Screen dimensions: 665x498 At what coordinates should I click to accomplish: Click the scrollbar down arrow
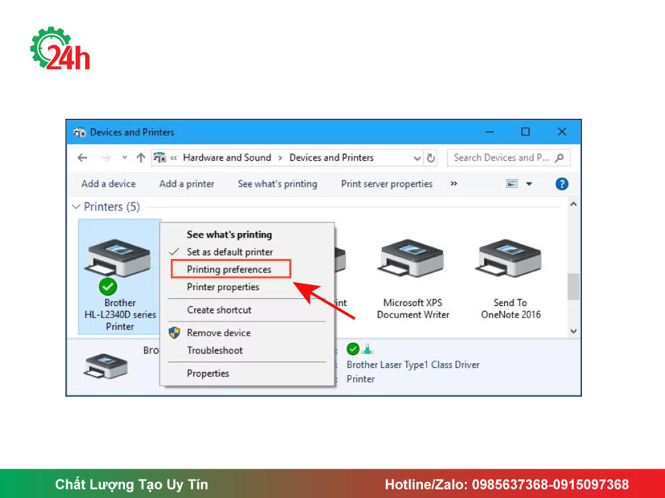point(573,331)
